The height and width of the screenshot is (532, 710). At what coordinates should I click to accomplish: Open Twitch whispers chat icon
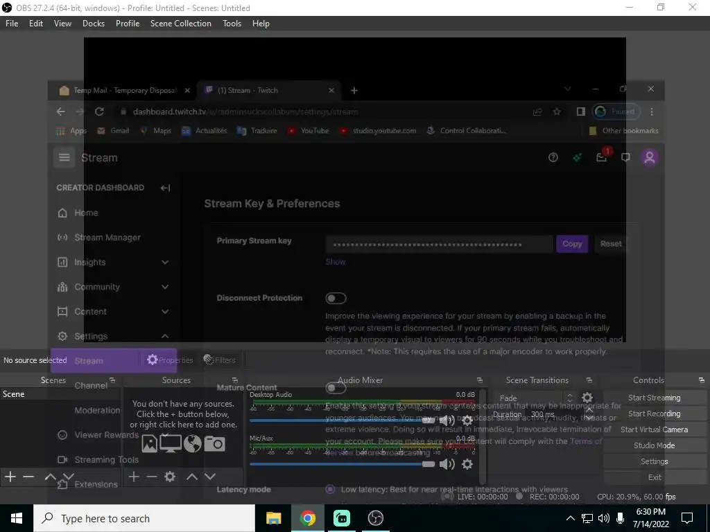coord(625,157)
